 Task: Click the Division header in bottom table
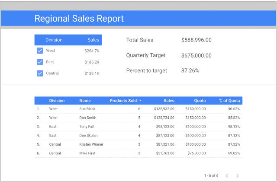(x=57, y=101)
